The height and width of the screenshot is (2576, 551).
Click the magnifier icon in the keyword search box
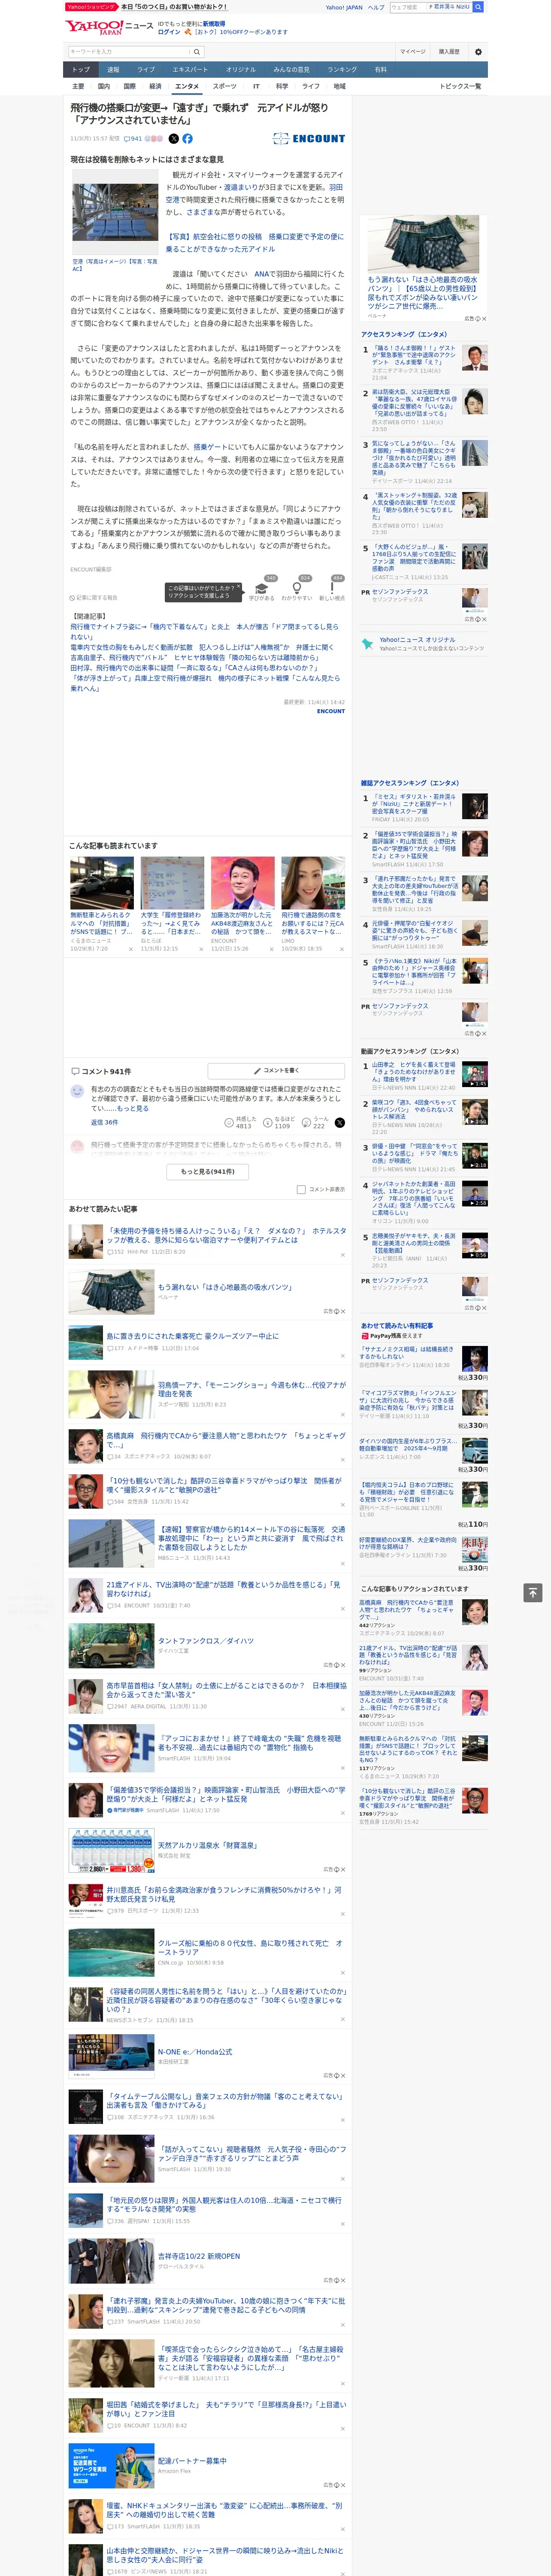[x=197, y=52]
